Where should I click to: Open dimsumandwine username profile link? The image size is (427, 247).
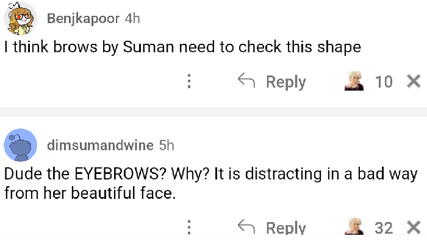[100, 145]
